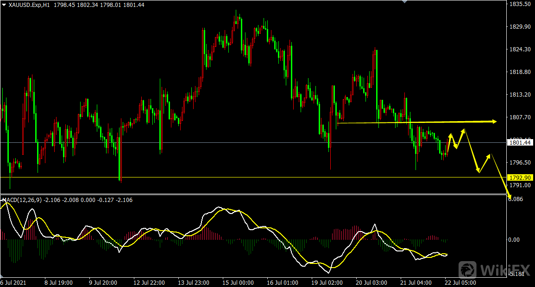The width and height of the screenshot is (535, 287).
Task: Click the yellow 1792.90 price tag
Action: pyautogui.click(x=520, y=177)
